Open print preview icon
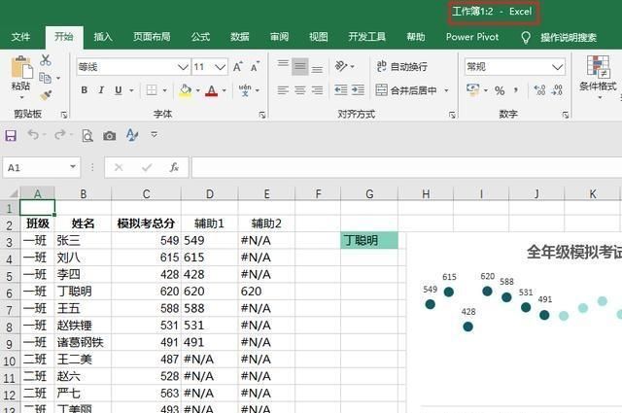The width and height of the screenshot is (622, 413). coord(87,136)
